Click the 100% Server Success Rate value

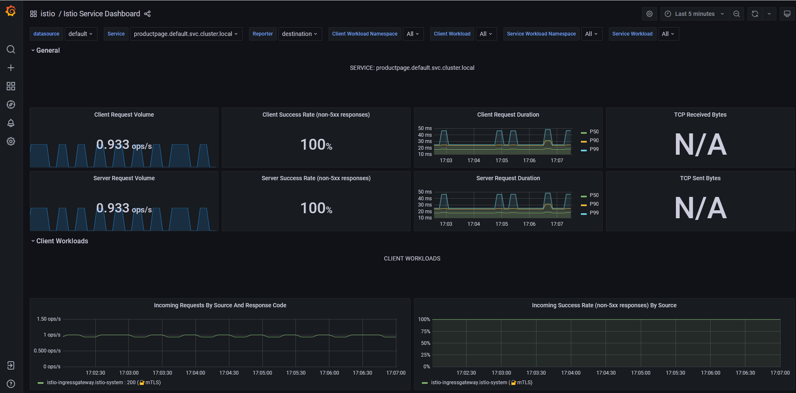pyautogui.click(x=316, y=208)
